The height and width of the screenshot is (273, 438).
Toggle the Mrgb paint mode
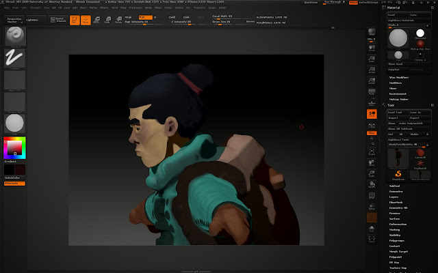(129, 17)
